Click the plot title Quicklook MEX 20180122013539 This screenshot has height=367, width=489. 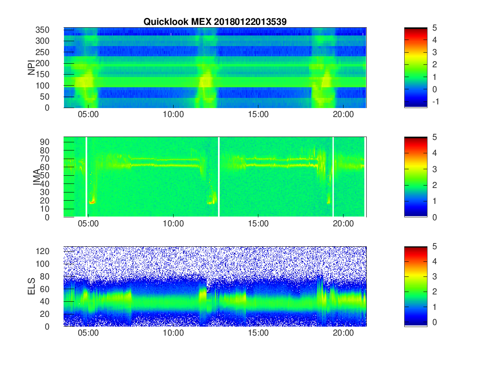[x=215, y=22]
